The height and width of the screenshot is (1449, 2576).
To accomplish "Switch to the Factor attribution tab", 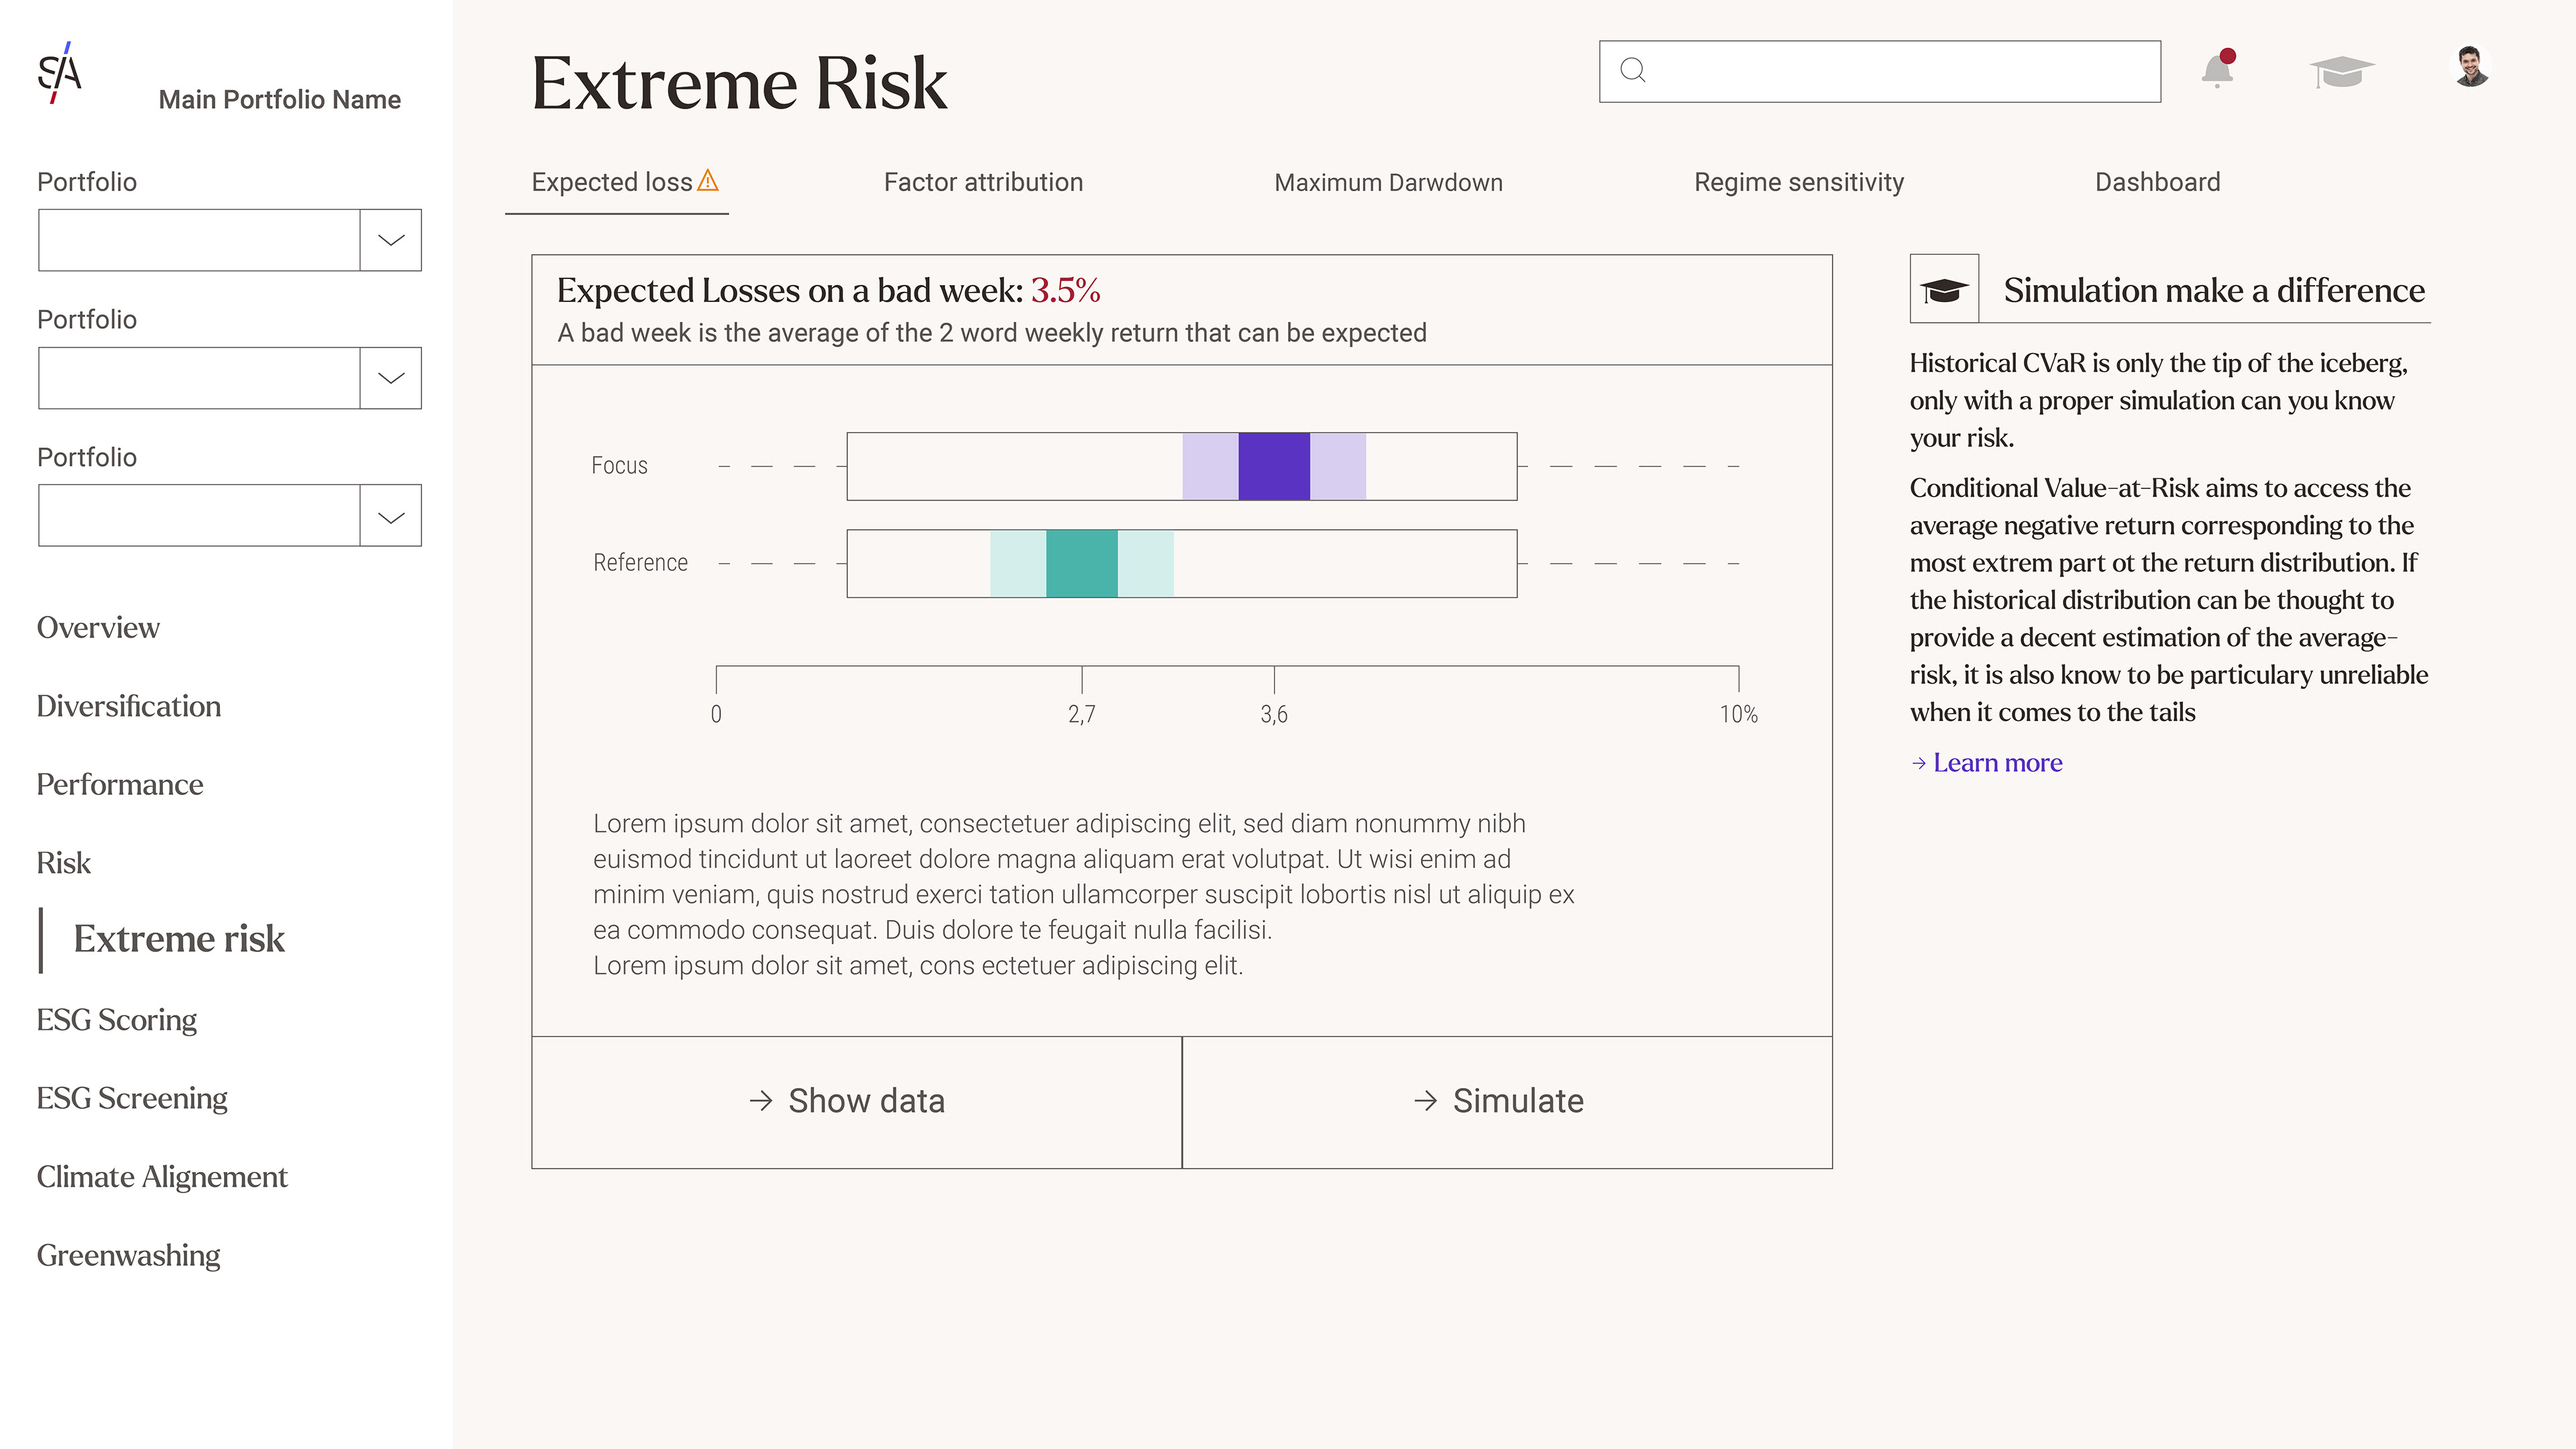I will pos(983,182).
